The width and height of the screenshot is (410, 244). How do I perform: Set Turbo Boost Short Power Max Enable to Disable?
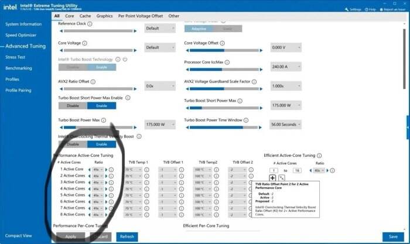click(x=73, y=106)
